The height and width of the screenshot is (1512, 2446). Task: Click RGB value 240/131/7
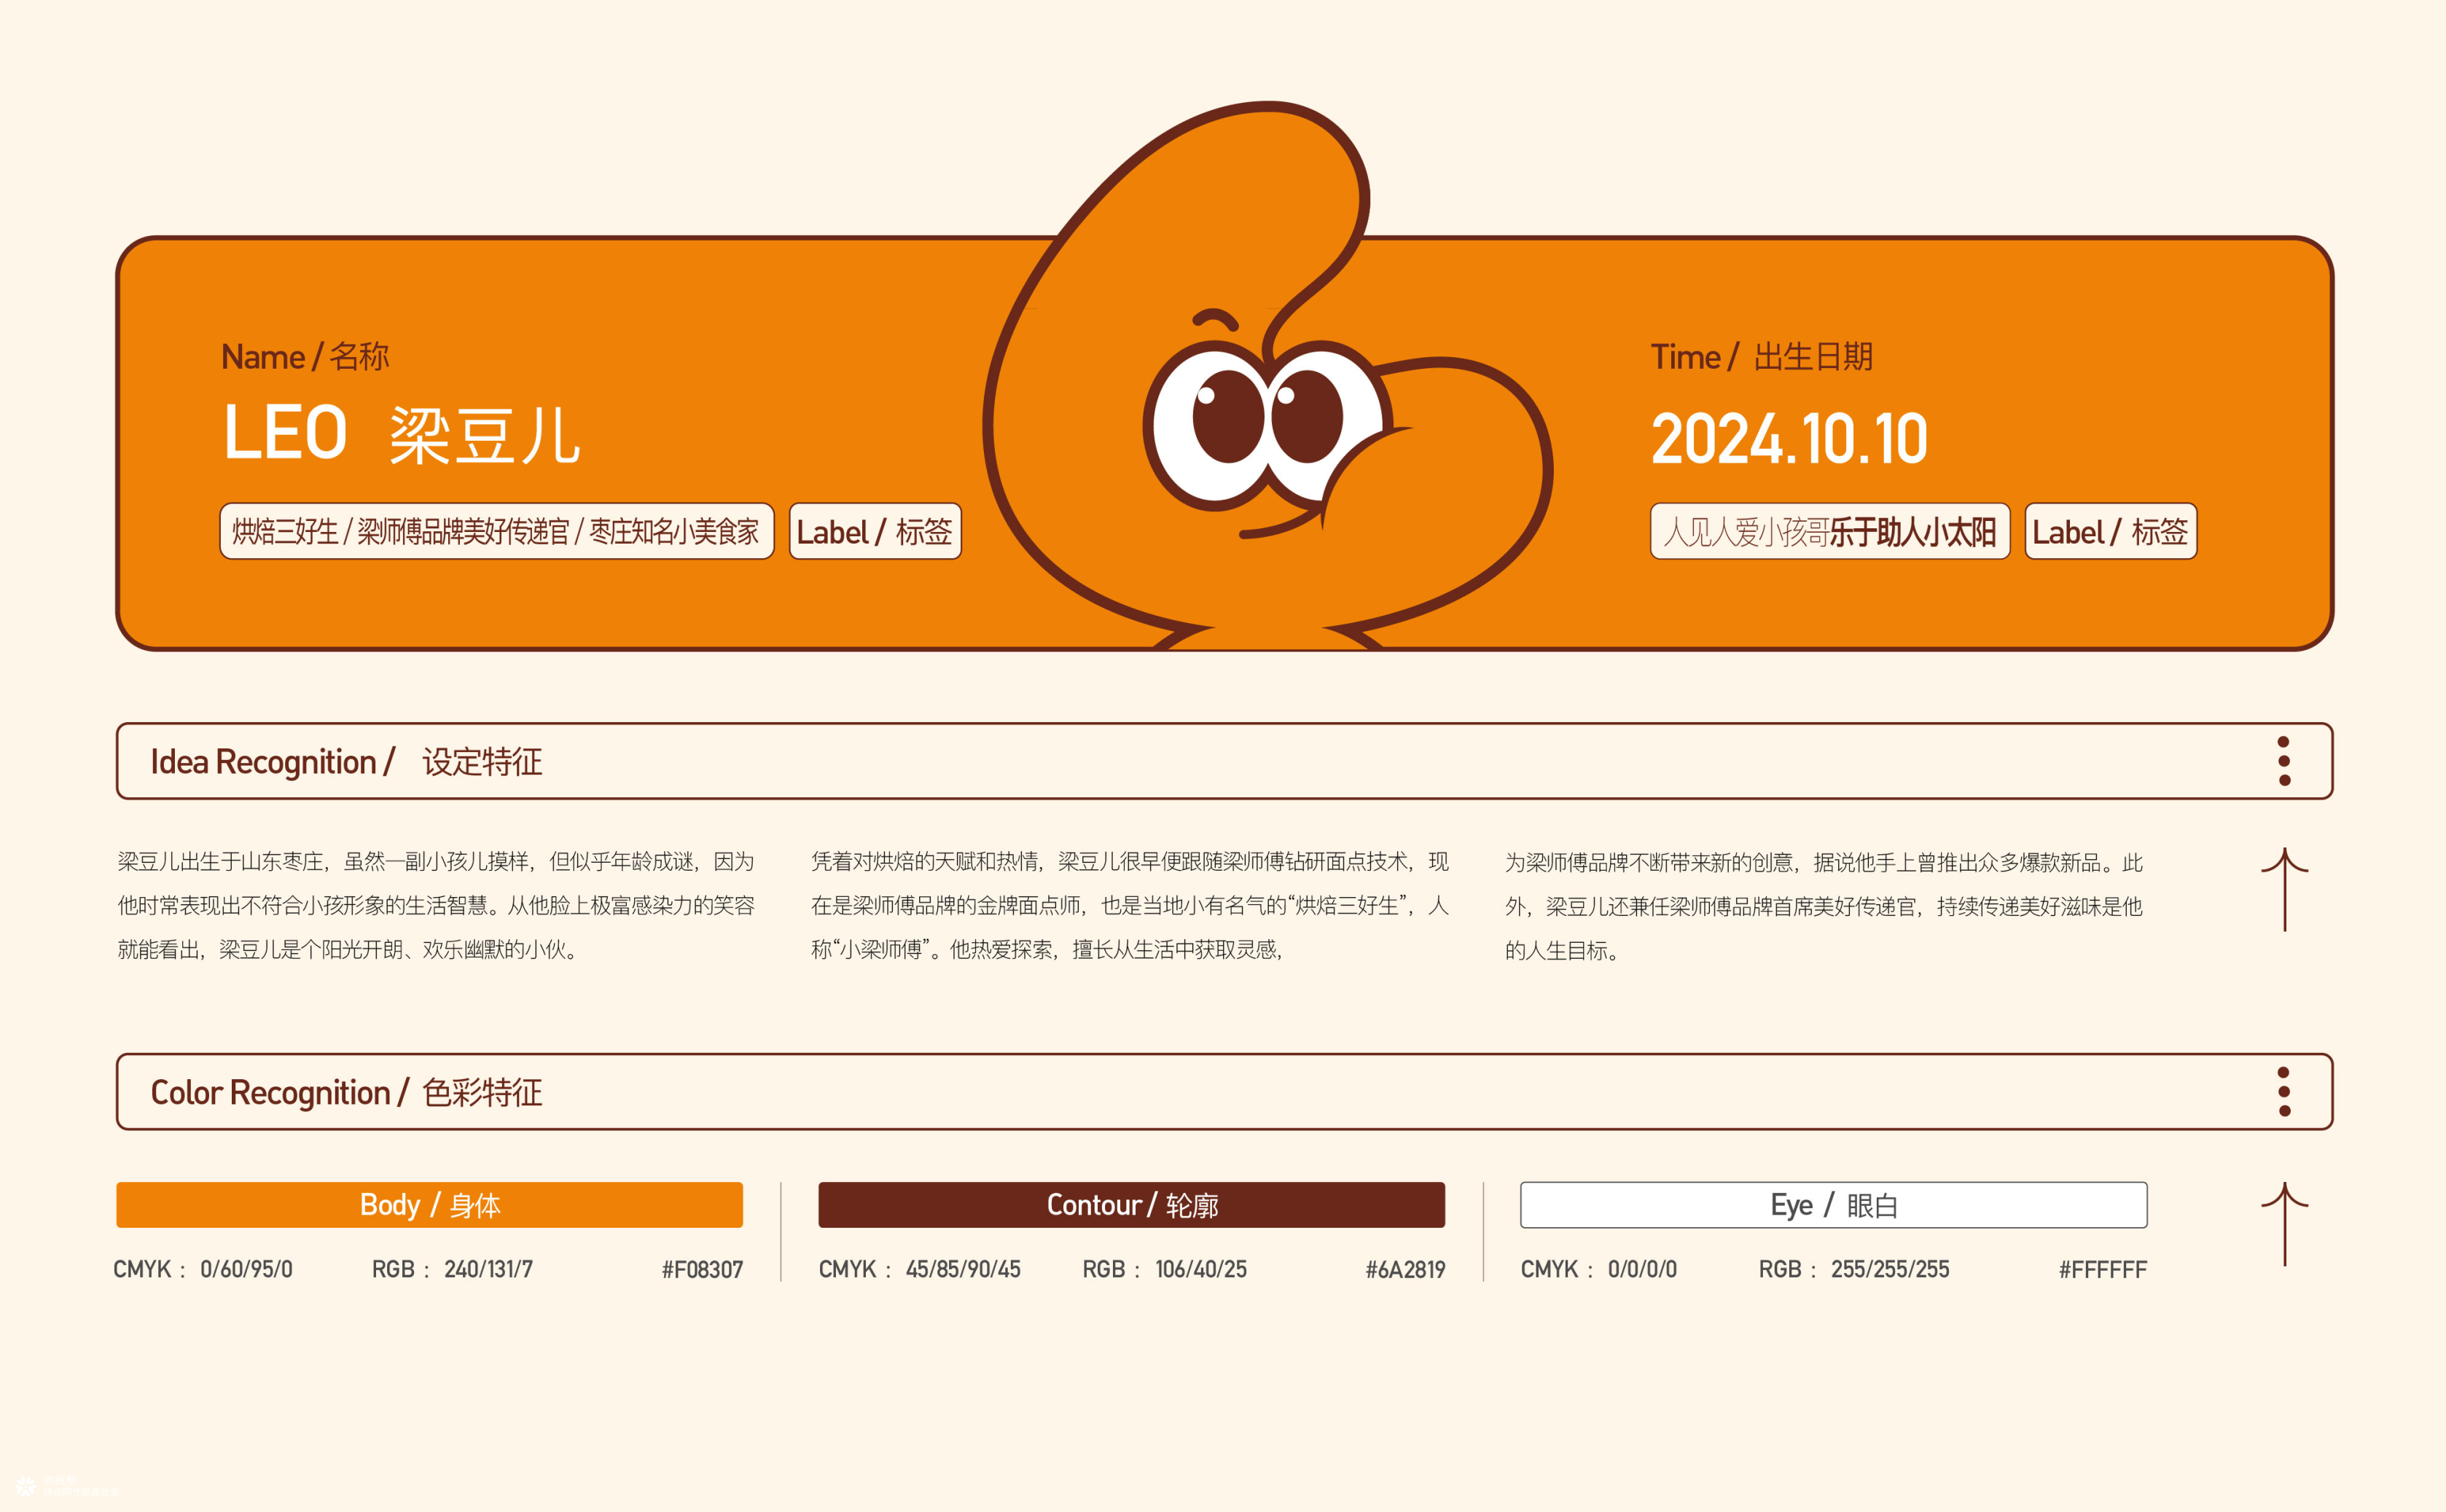488,1269
